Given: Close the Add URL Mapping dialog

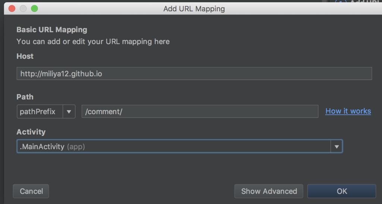Looking at the screenshot, I should point(12,9).
